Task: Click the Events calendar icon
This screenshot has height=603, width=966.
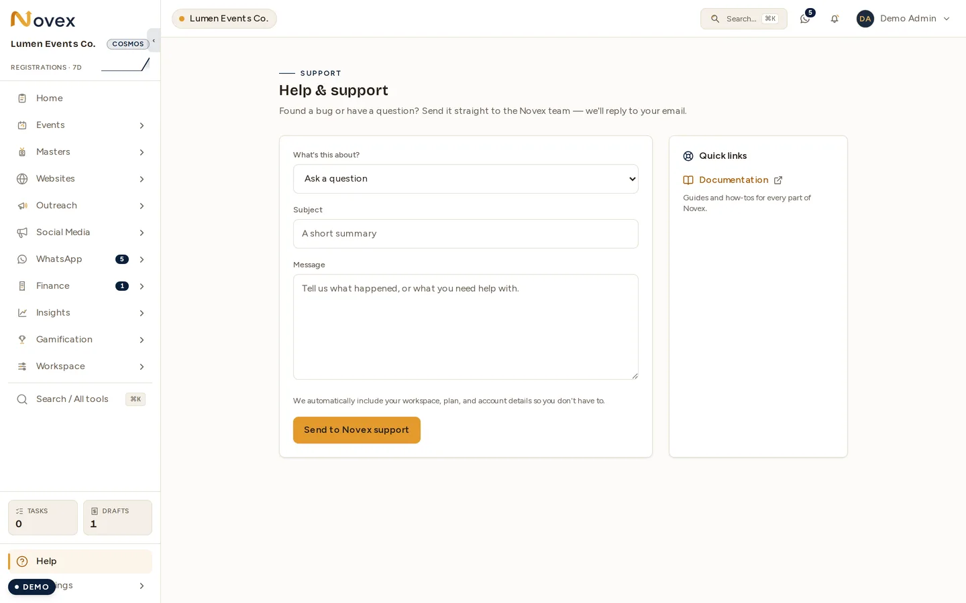Action: [x=22, y=125]
